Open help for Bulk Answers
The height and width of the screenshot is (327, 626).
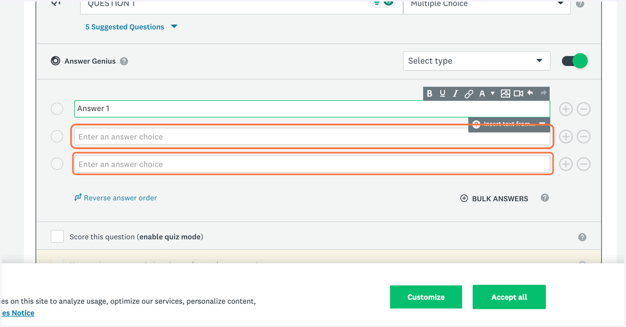(545, 198)
